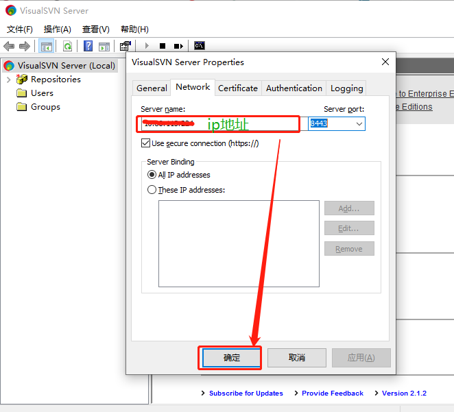Click the Refresh toolbar icon

[67, 46]
